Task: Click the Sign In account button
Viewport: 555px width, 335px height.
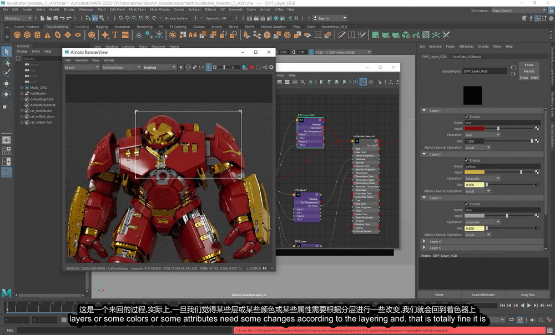Action: coord(330,18)
